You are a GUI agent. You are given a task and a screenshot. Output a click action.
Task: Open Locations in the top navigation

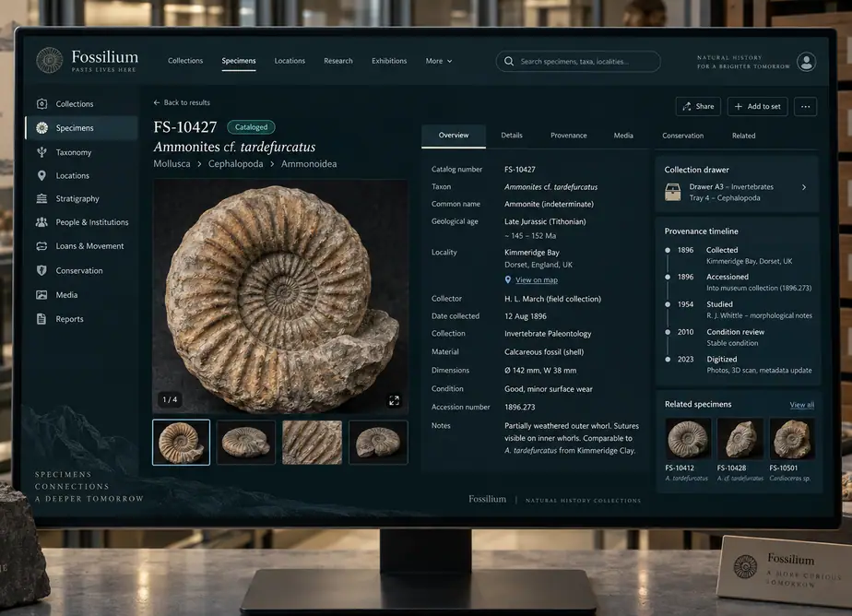pos(290,61)
